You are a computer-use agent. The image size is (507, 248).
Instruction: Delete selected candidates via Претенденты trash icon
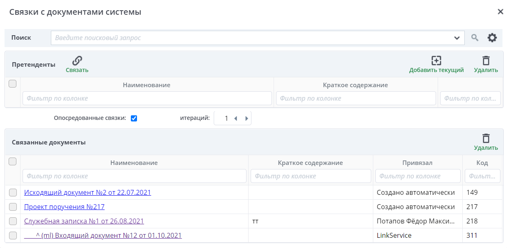point(486,61)
